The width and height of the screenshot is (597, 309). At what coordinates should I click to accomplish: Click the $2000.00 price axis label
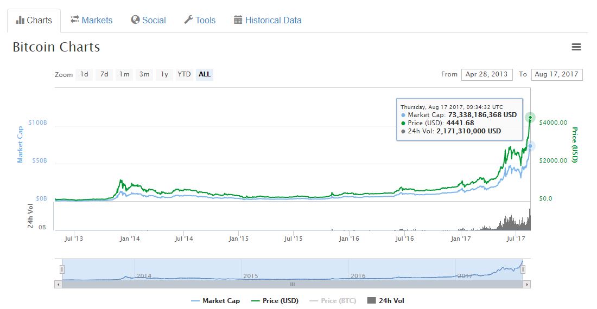tap(553, 160)
